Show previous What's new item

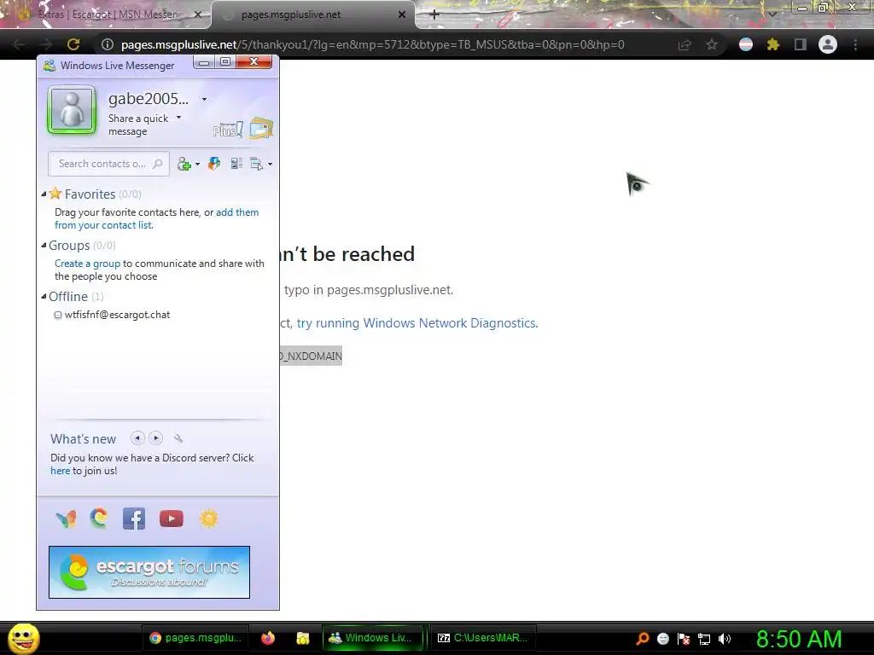[137, 438]
